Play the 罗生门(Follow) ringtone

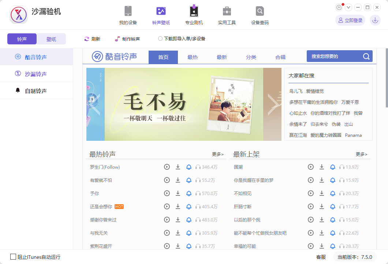tap(167, 167)
